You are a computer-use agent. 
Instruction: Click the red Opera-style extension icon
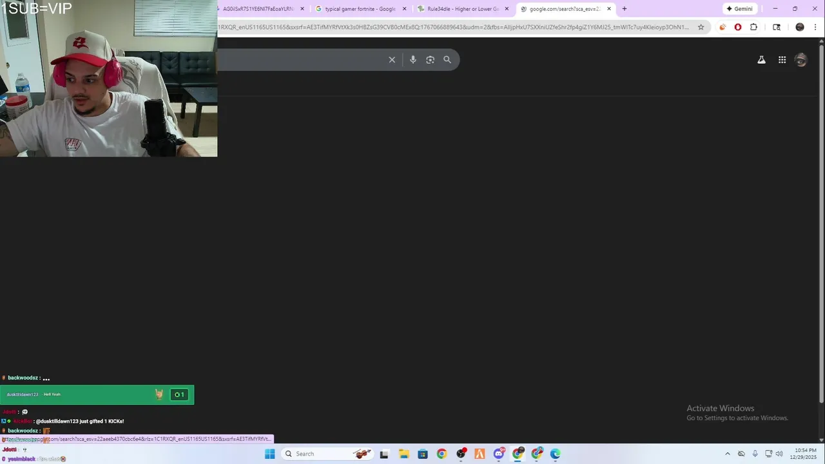coord(738,27)
